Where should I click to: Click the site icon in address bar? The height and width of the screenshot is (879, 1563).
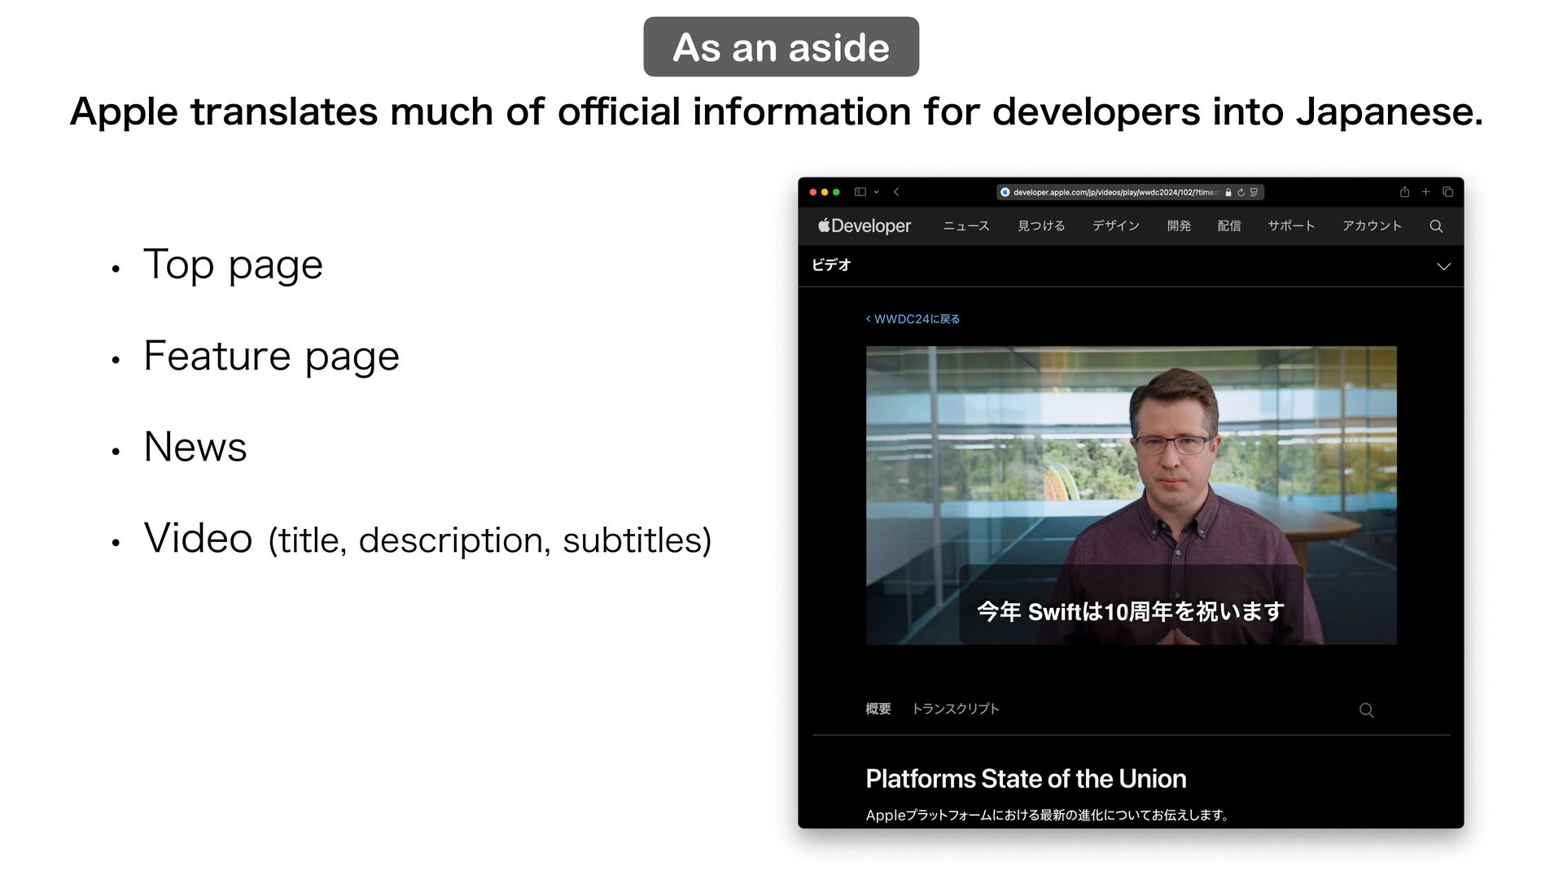coord(1005,192)
